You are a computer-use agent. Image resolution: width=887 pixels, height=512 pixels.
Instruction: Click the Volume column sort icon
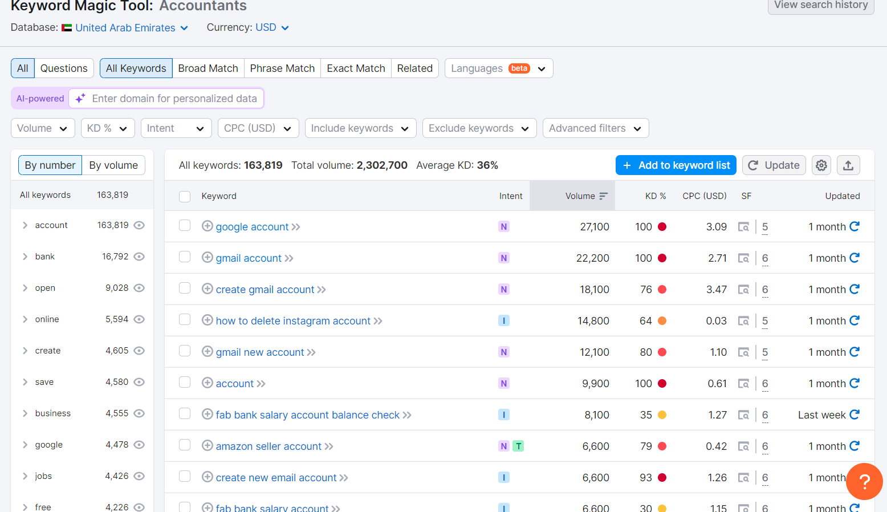pos(604,196)
